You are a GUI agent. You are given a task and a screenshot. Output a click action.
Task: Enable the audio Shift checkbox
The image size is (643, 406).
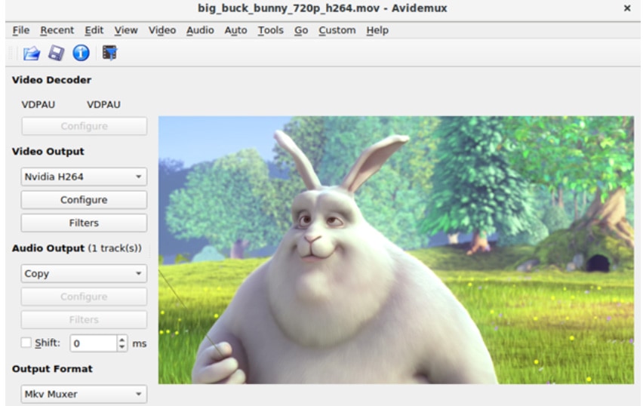26,343
